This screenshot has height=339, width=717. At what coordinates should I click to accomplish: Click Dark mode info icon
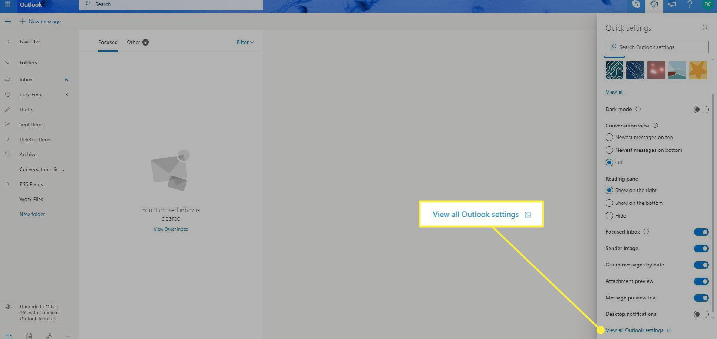[x=638, y=109]
